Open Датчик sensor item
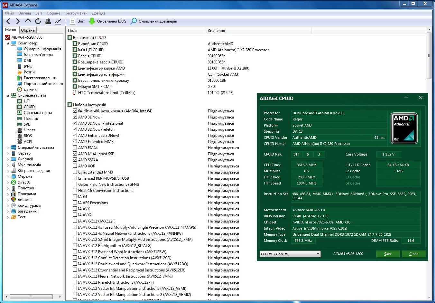This screenshot has width=435, height=303. coord(30,90)
